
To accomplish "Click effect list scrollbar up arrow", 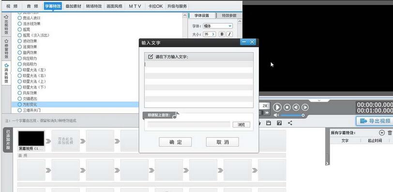I will (185, 15).
